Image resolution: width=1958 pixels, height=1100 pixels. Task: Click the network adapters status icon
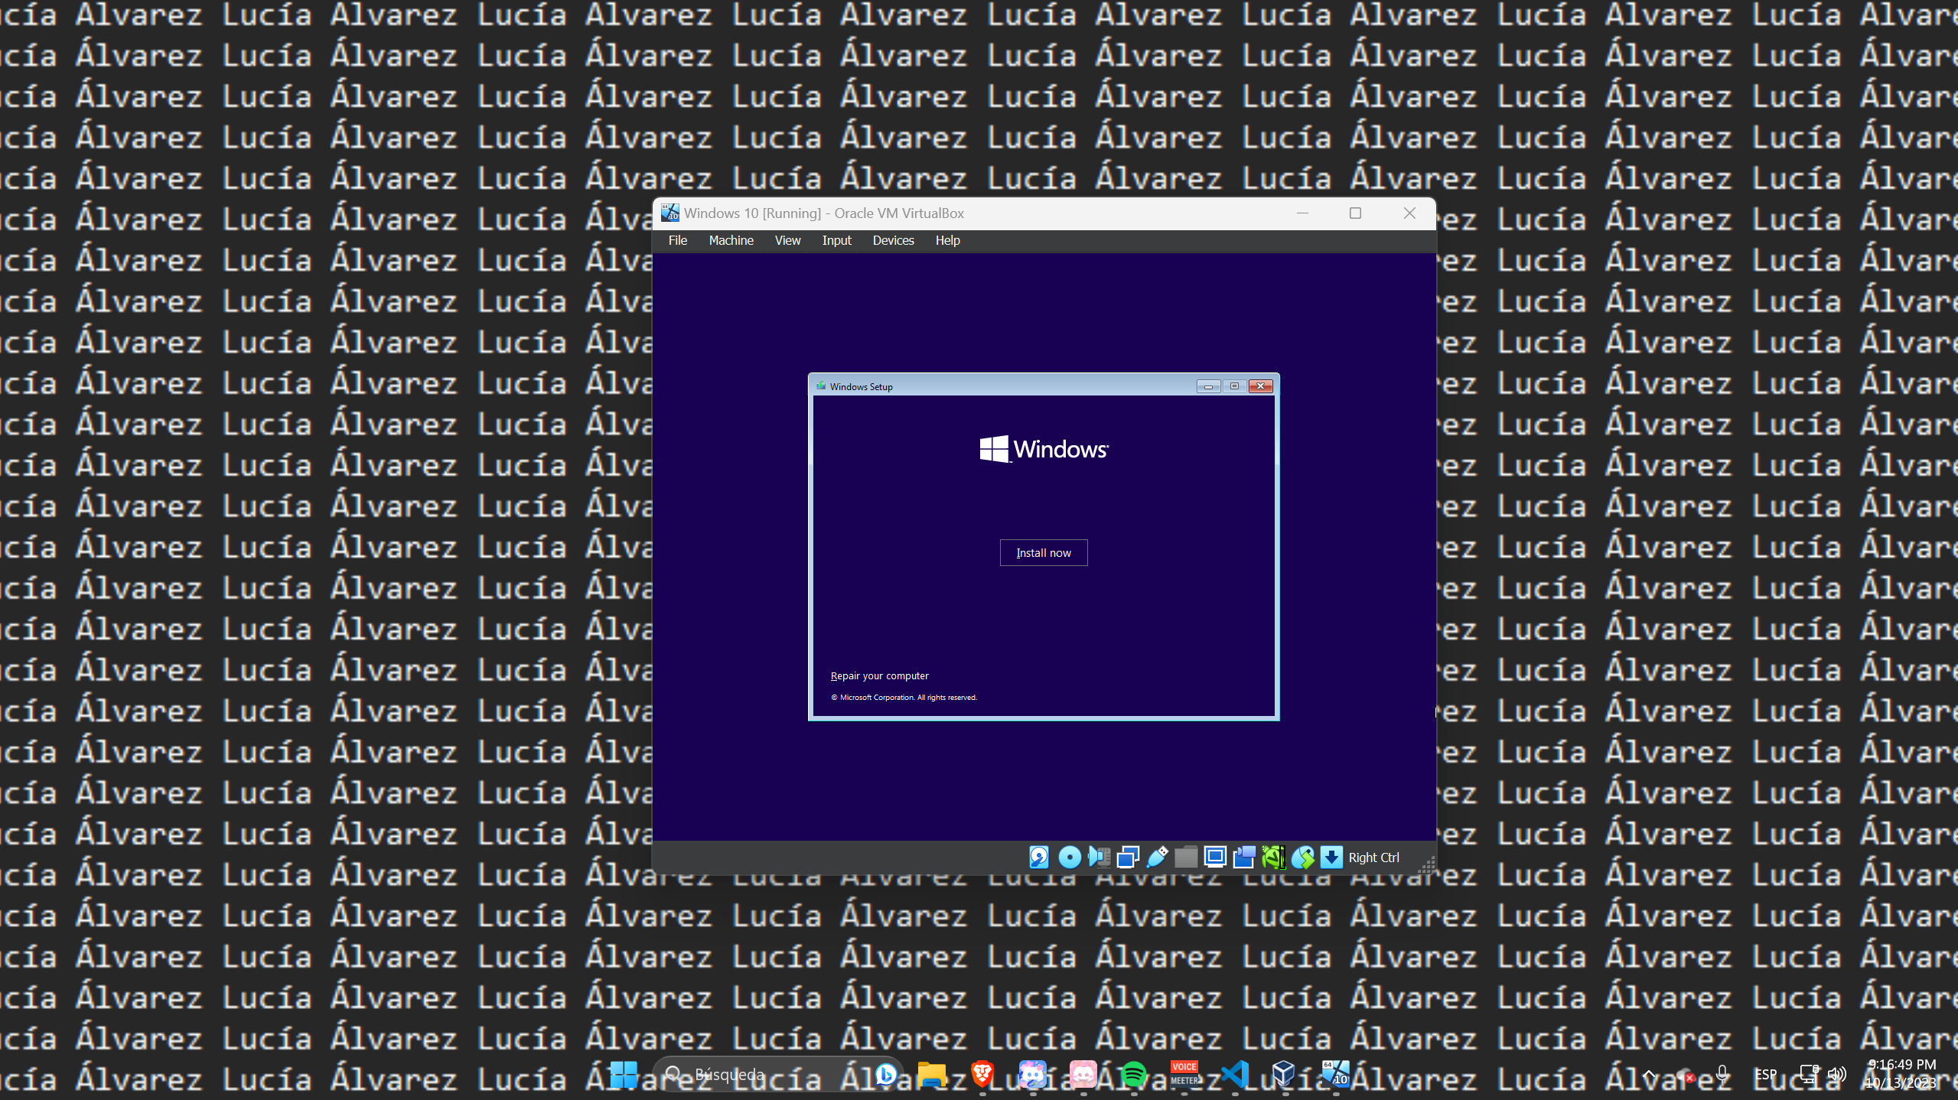click(x=1128, y=858)
